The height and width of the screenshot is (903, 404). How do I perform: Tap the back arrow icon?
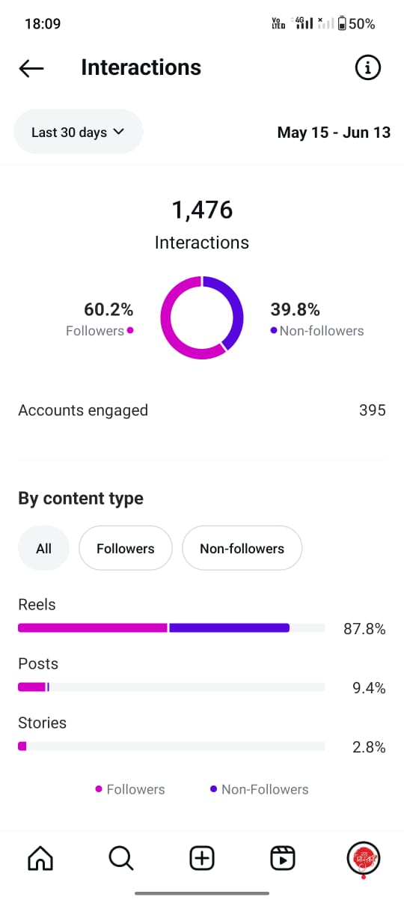[31, 68]
